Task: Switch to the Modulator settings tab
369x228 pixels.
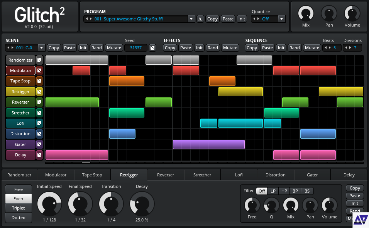Action: (x=56, y=175)
